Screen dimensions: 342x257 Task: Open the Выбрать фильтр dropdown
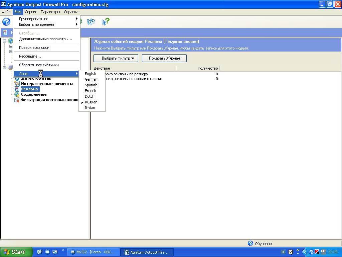click(116, 58)
